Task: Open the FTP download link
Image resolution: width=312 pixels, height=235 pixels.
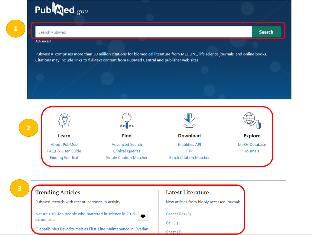Action: point(190,151)
